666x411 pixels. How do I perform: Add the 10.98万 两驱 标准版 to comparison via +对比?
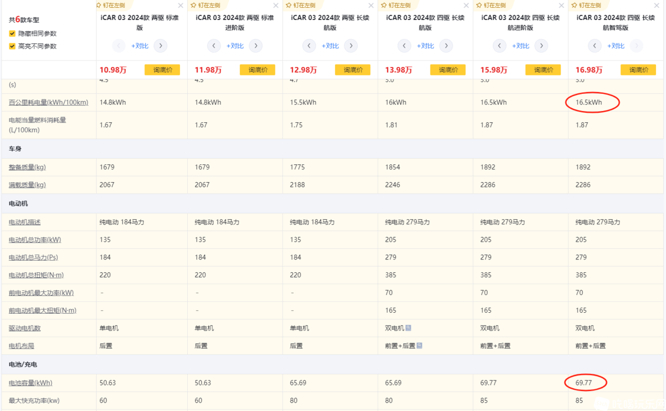140,46
